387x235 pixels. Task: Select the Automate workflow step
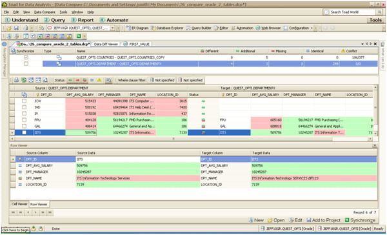point(114,20)
